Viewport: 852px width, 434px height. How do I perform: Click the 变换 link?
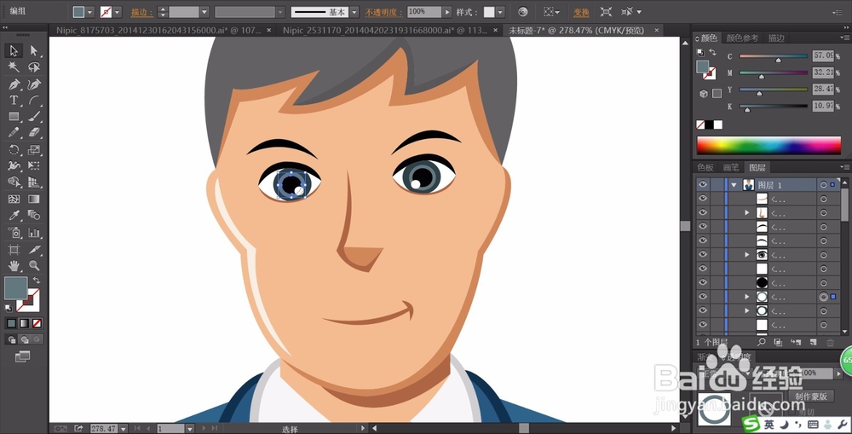tap(581, 12)
